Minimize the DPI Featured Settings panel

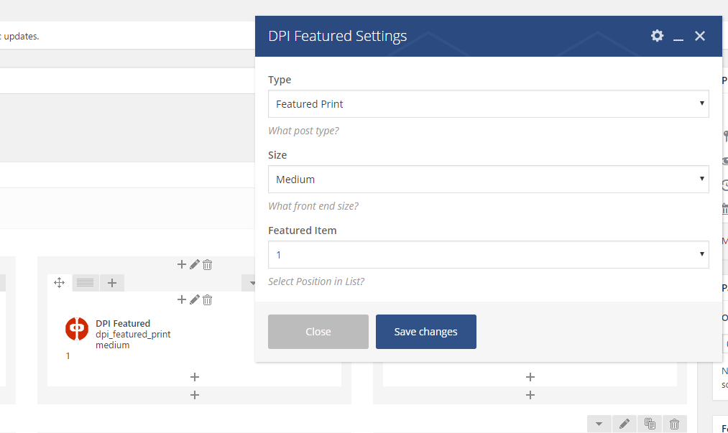tap(678, 37)
